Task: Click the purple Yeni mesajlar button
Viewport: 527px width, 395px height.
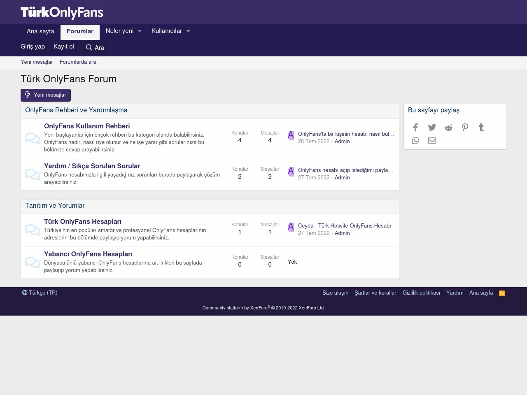Action: [46, 95]
